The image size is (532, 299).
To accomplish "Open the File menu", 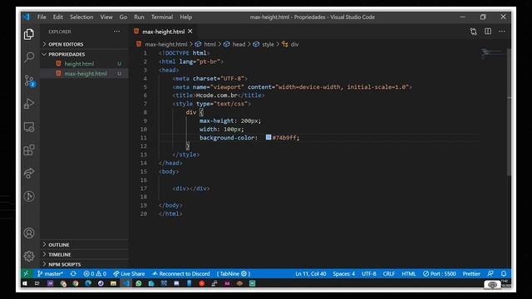I will click(x=42, y=17).
